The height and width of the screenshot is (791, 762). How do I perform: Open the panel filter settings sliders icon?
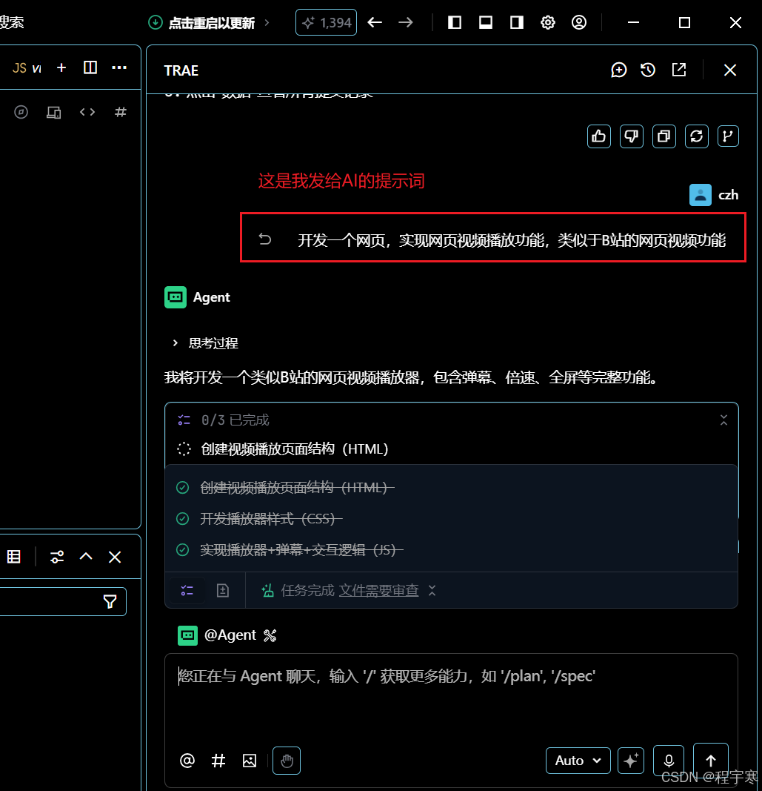pos(57,557)
